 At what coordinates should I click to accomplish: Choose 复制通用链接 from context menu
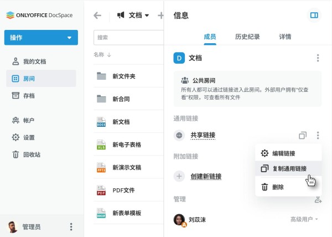point(288,168)
